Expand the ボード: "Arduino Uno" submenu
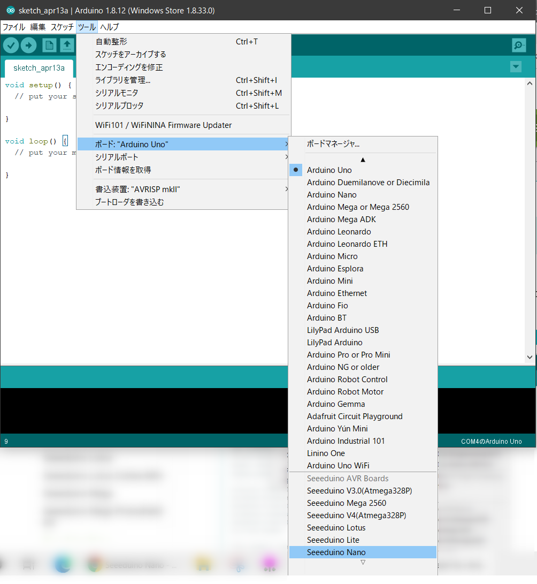The image size is (537, 584). [x=183, y=144]
